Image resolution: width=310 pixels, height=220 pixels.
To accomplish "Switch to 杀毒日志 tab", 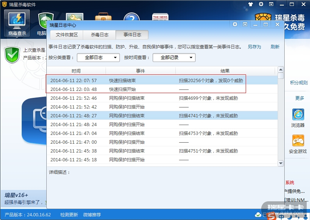I will click(x=99, y=35).
